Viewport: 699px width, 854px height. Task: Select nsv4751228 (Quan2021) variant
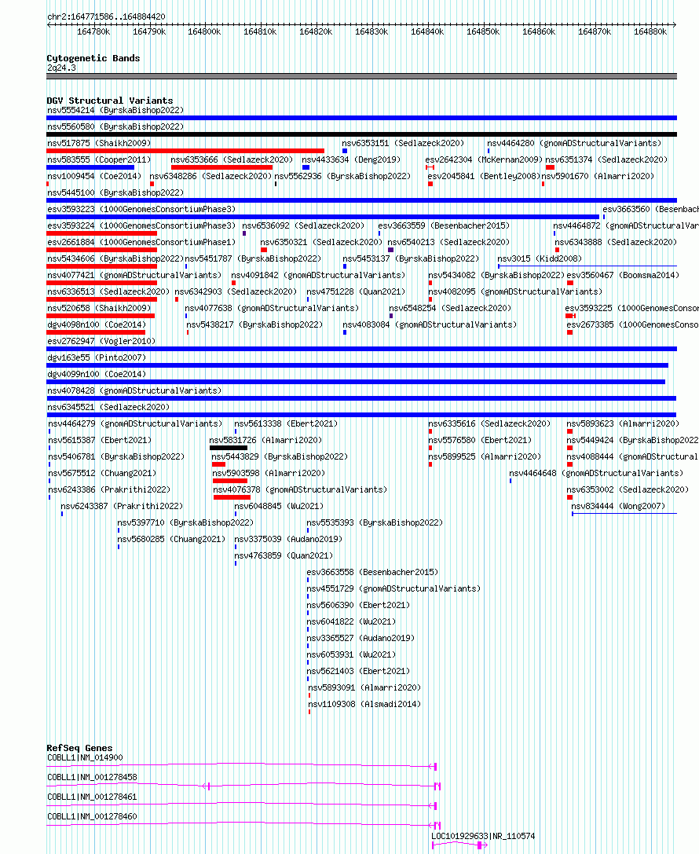(356, 291)
